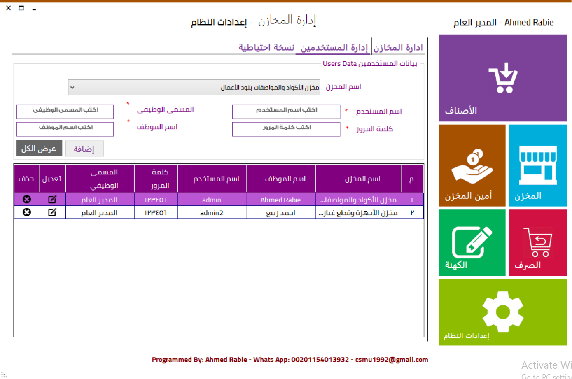Image resolution: width=572 pixels, height=379 pixels.
Task: Delete the admin2 user with the X icon
Action: [27, 212]
